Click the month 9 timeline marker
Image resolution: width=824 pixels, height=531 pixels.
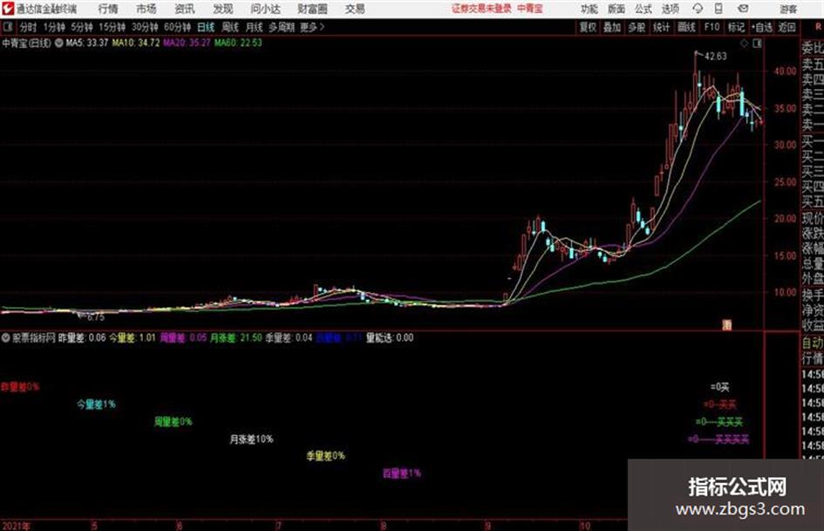(487, 526)
